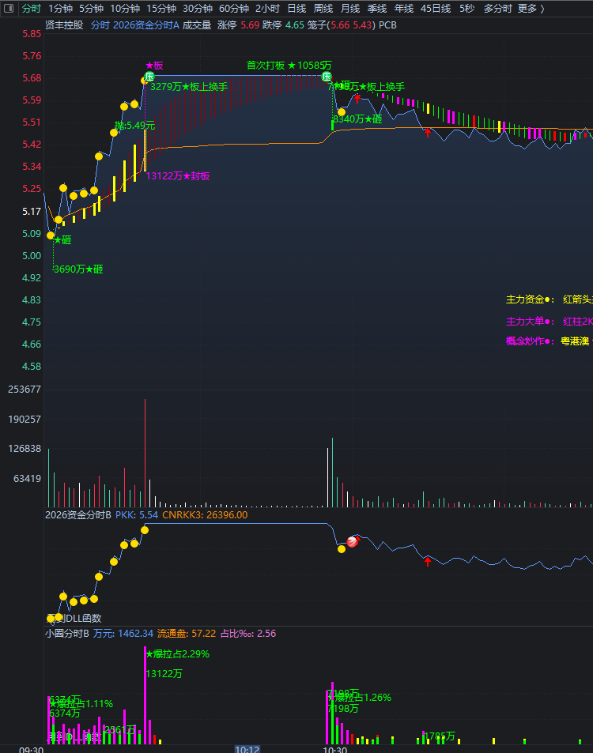Image resolution: width=593 pixels, height=753 pixels.
Task: Click the magenta ★板 star marker
Action: click(x=153, y=66)
